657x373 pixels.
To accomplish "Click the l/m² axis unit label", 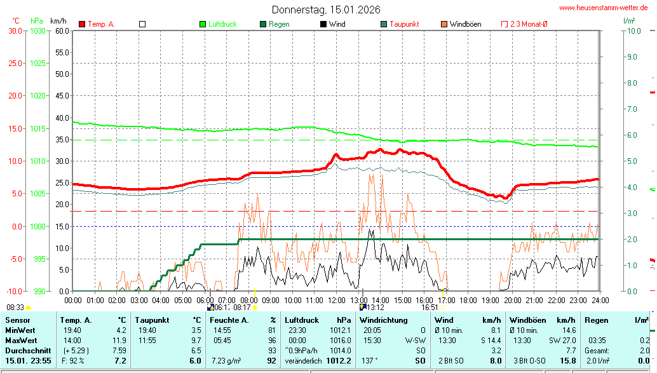I will click(x=628, y=21).
